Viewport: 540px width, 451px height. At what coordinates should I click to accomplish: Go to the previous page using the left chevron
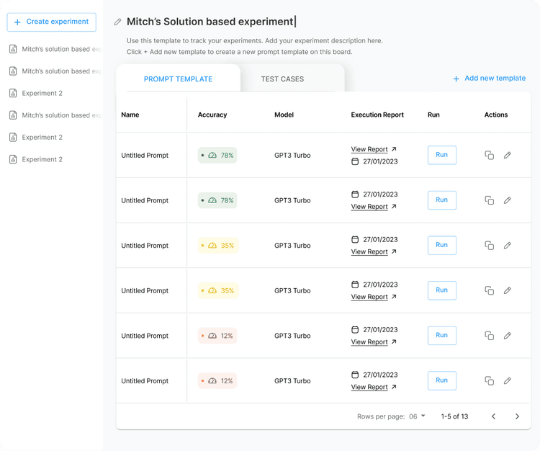click(x=493, y=416)
